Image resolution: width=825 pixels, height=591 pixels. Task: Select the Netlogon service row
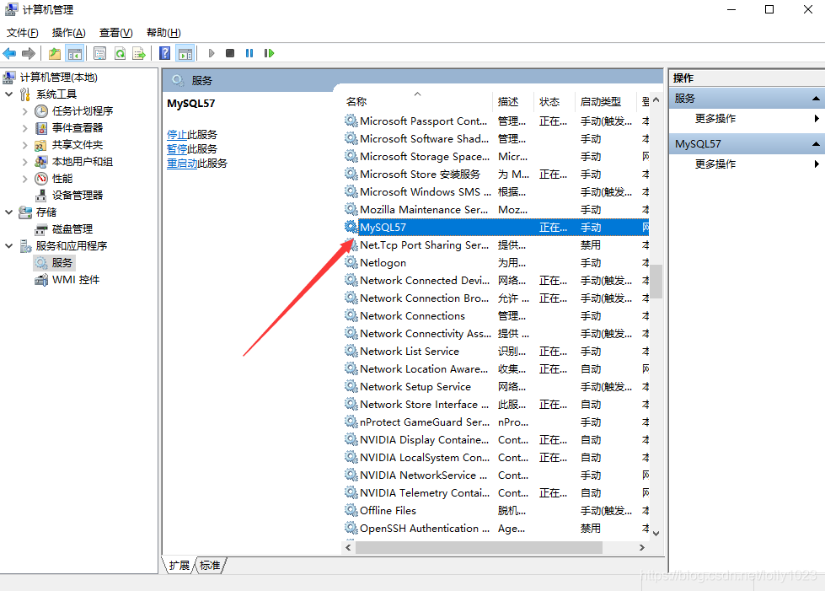(x=496, y=262)
